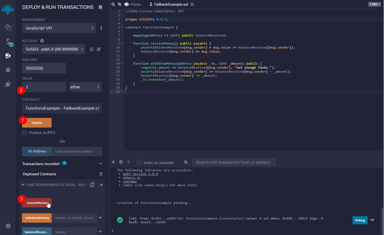Toggle Publish to IPFS checkbox

click(24, 133)
